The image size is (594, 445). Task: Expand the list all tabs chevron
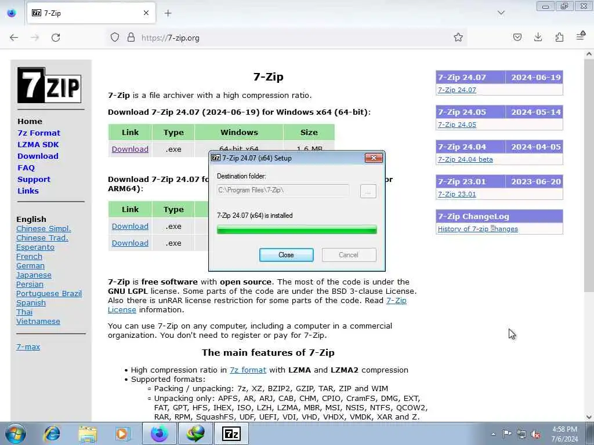pos(501,13)
